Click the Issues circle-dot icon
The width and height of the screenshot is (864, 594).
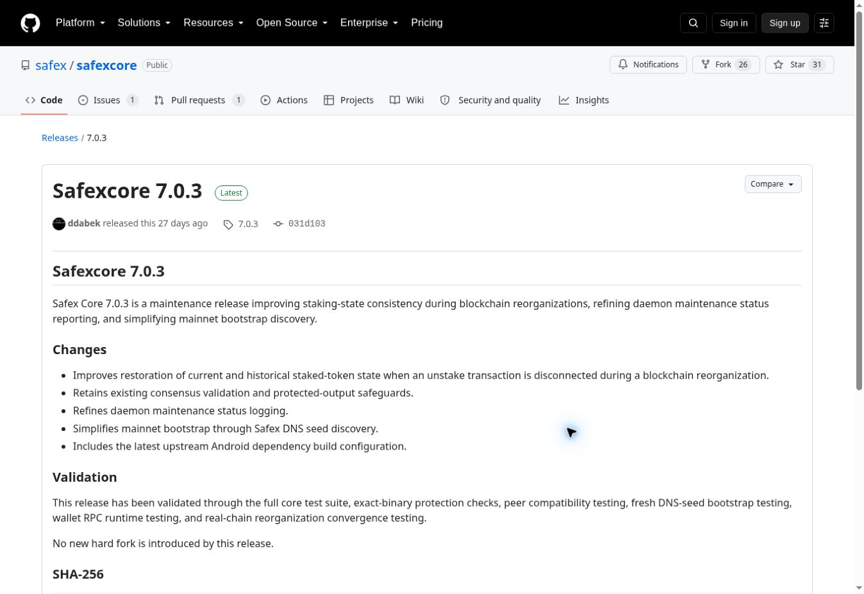click(83, 100)
